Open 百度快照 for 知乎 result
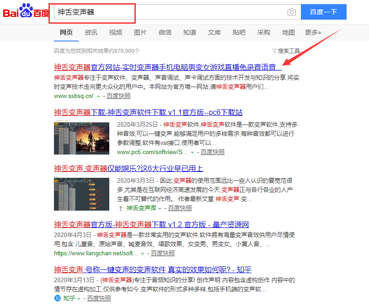This screenshot has height=305, width=369. click(x=99, y=299)
